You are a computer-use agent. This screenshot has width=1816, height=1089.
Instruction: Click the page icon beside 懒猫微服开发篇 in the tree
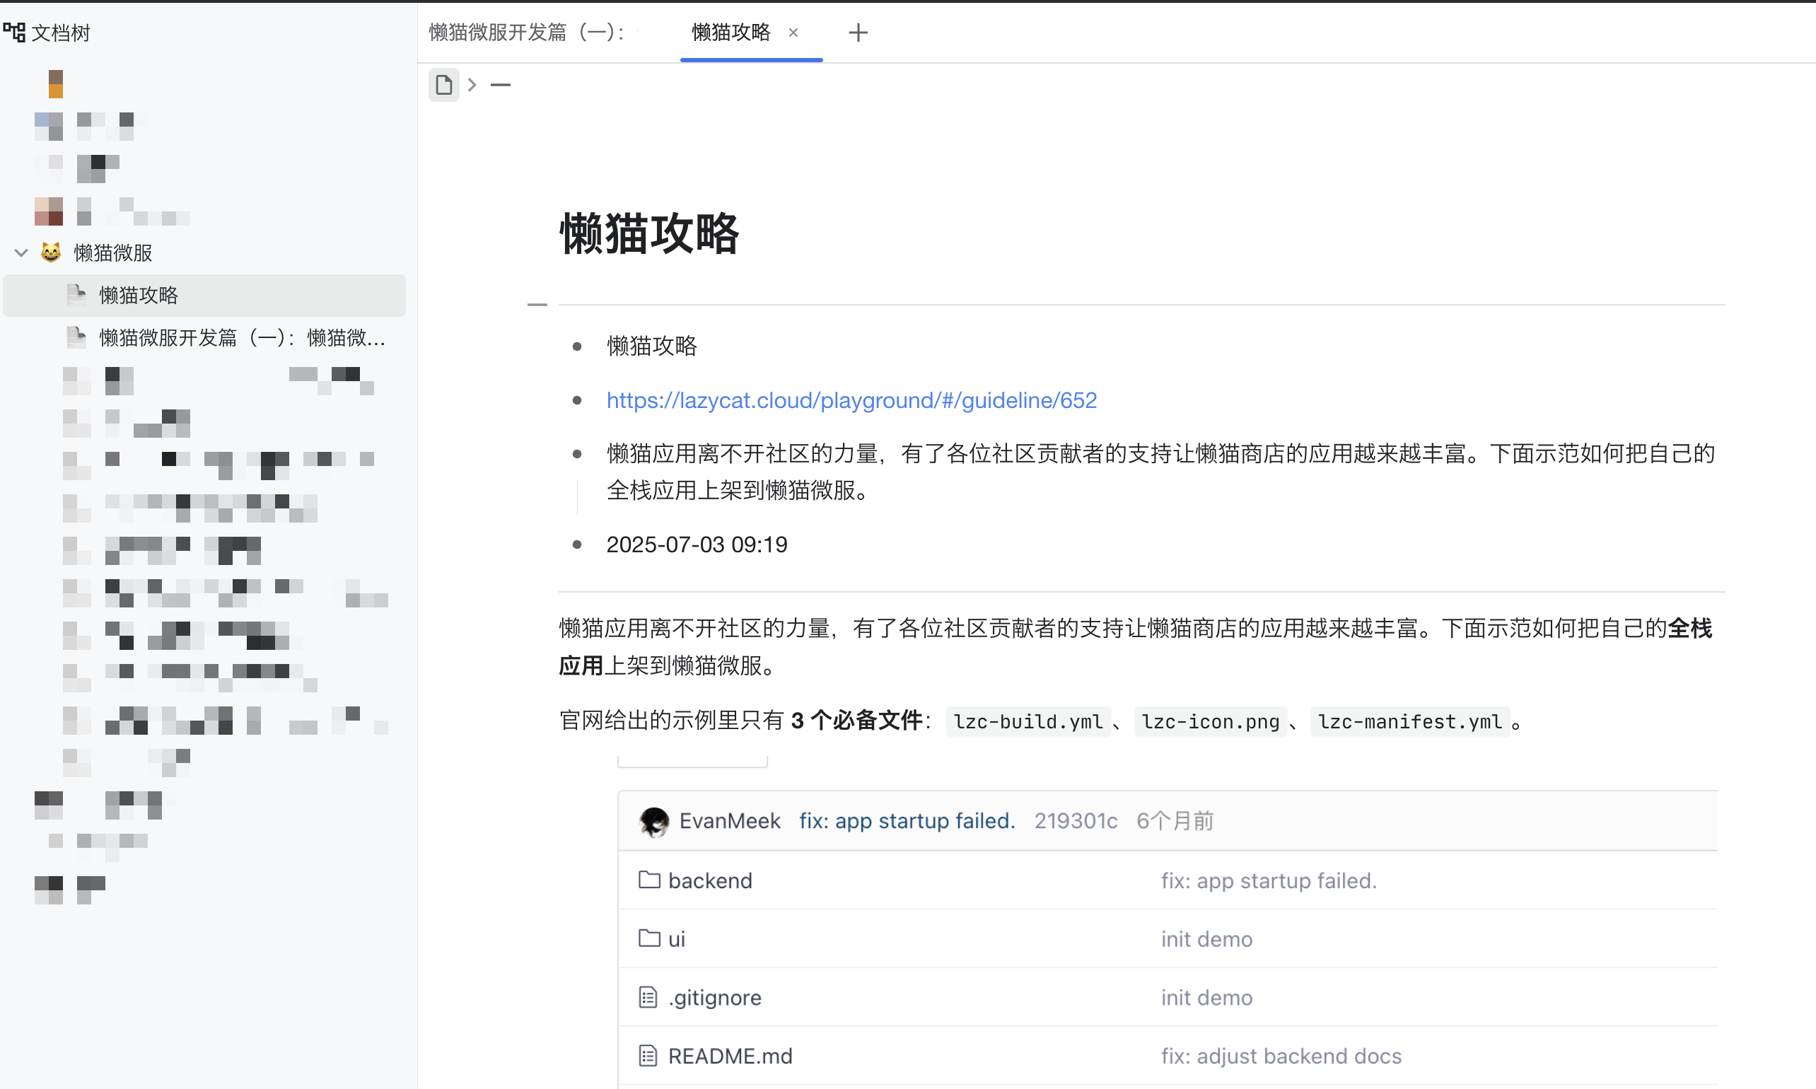click(76, 337)
